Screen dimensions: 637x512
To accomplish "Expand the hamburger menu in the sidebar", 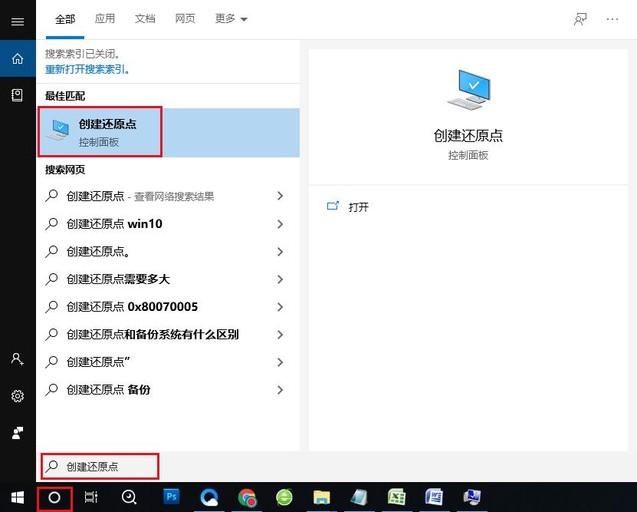I will point(18,21).
